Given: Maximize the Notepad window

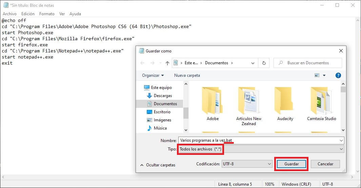Looking at the screenshot, I should click(337, 5).
